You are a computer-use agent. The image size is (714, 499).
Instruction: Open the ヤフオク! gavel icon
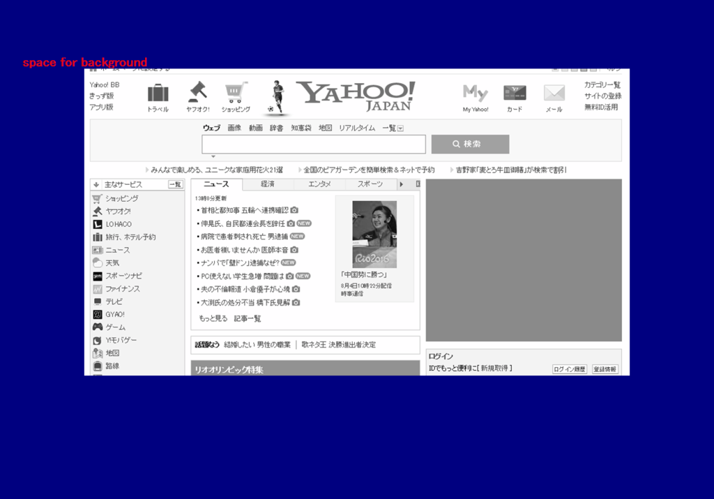coord(198,91)
